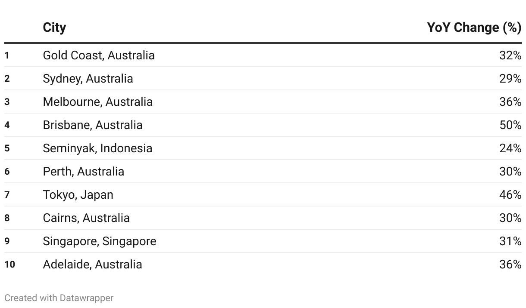Viewport: 526px width, 308px height.
Task: Click Tokyo's 46% value
Action: click(x=510, y=194)
